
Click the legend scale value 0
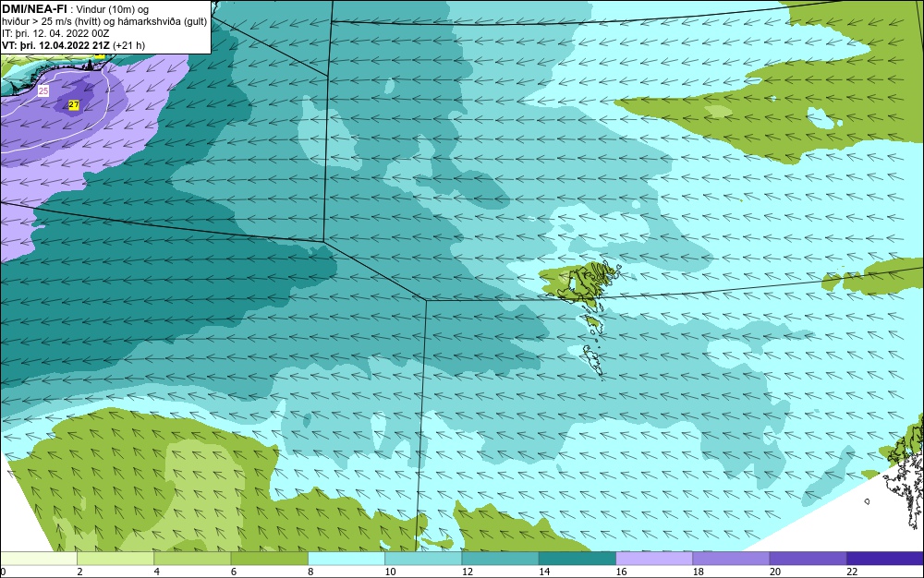tap(3, 572)
